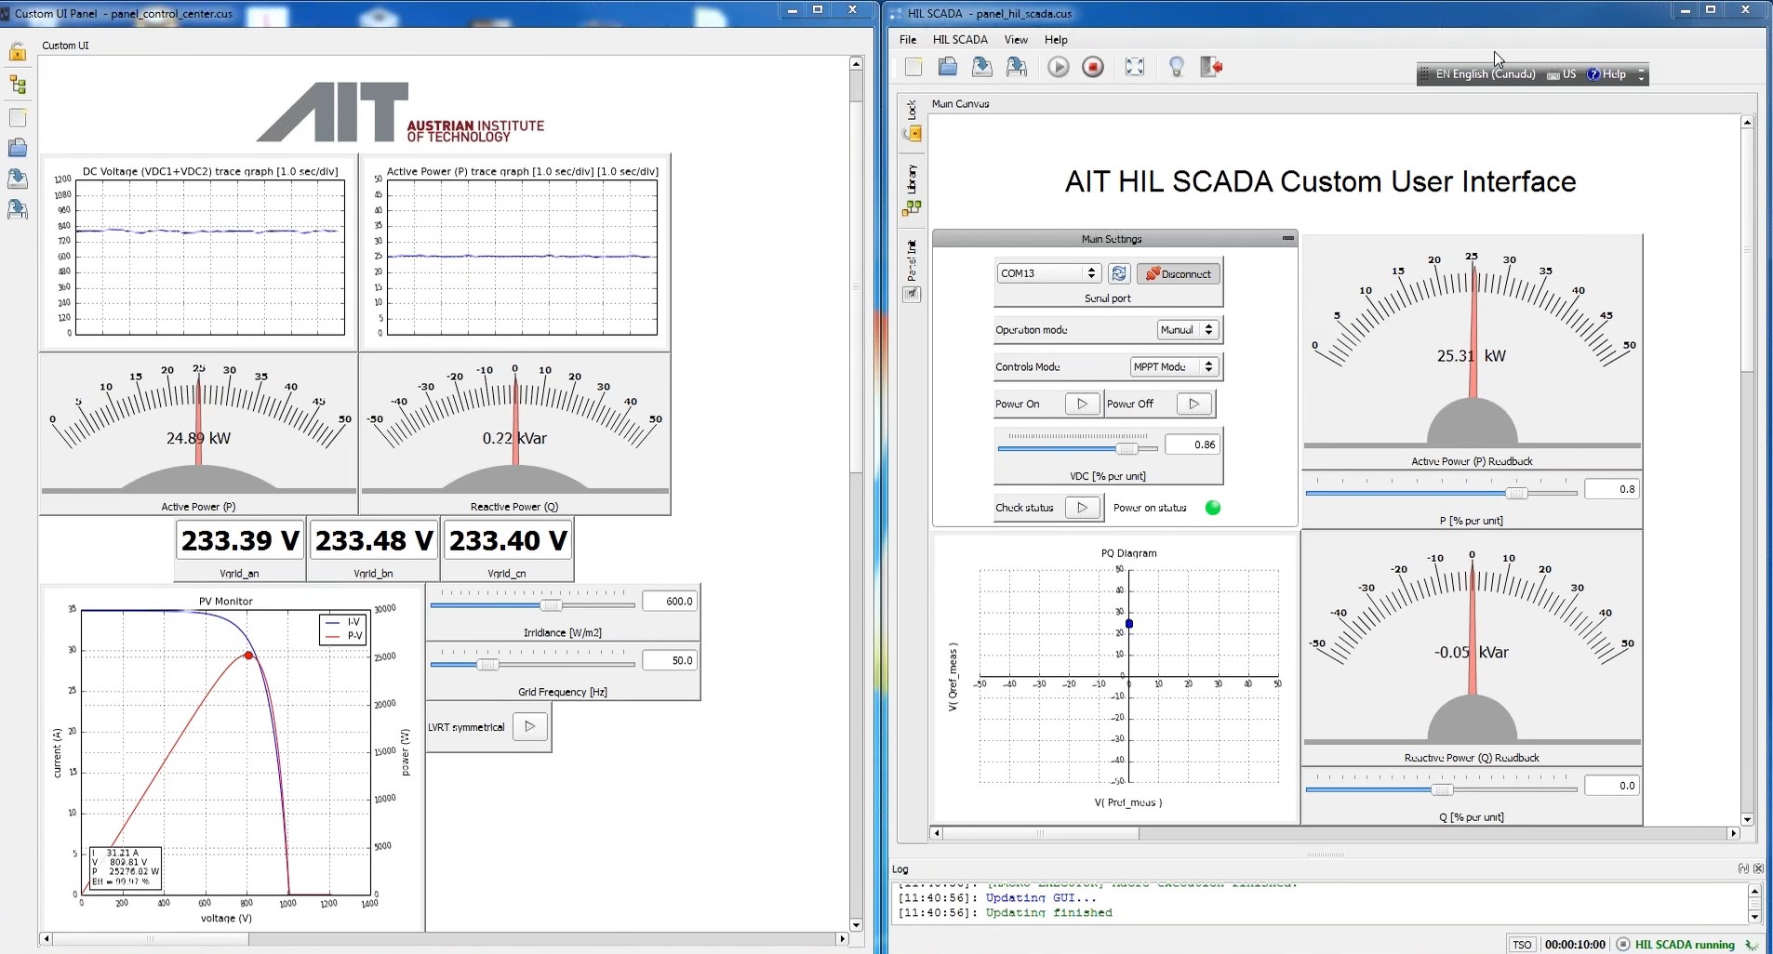Viewport: 1773px width, 954px height.
Task: Collapse the Main Settings group
Action: point(1287,239)
